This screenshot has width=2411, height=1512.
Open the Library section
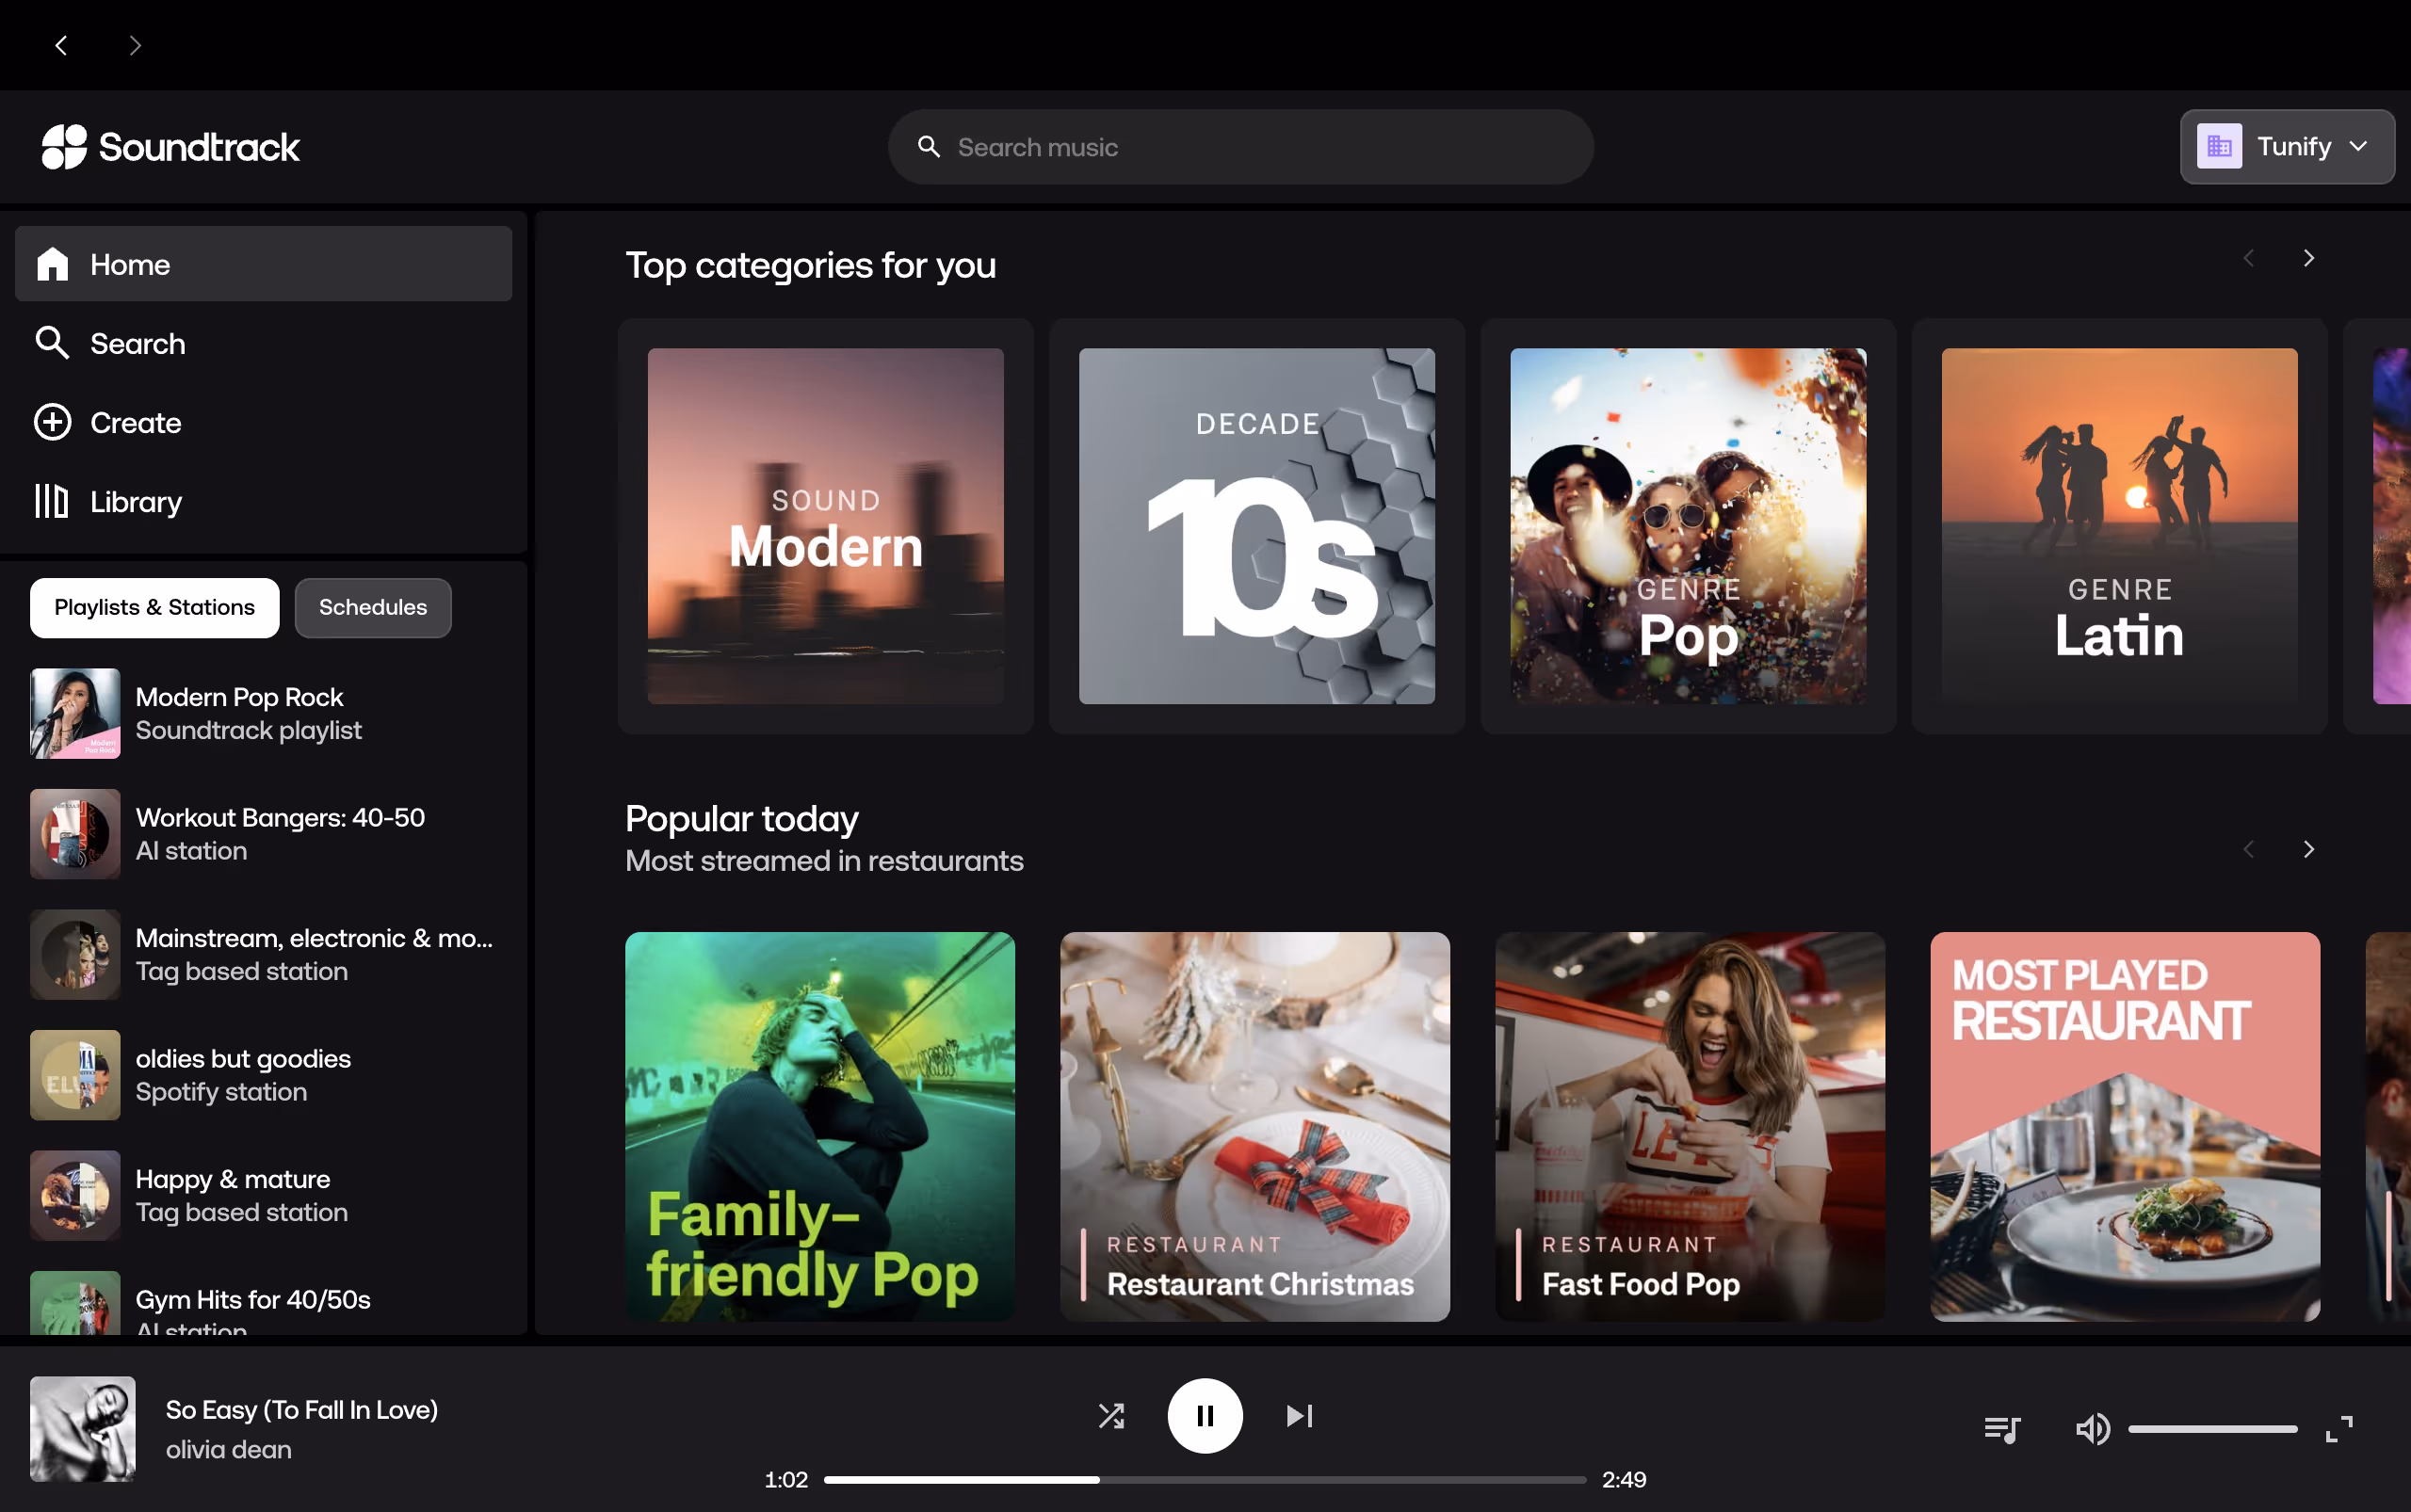[135, 501]
